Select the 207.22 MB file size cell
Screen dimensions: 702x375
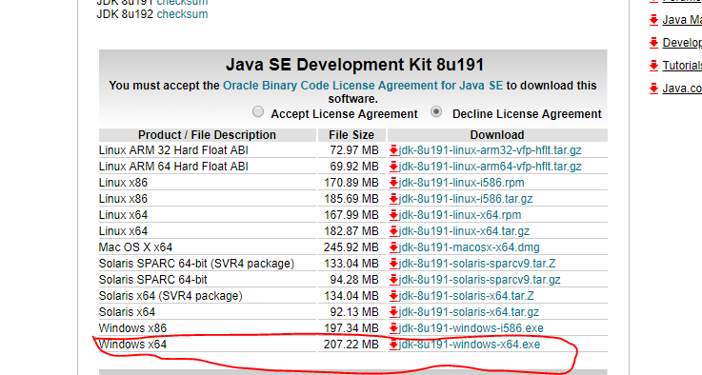(x=351, y=345)
